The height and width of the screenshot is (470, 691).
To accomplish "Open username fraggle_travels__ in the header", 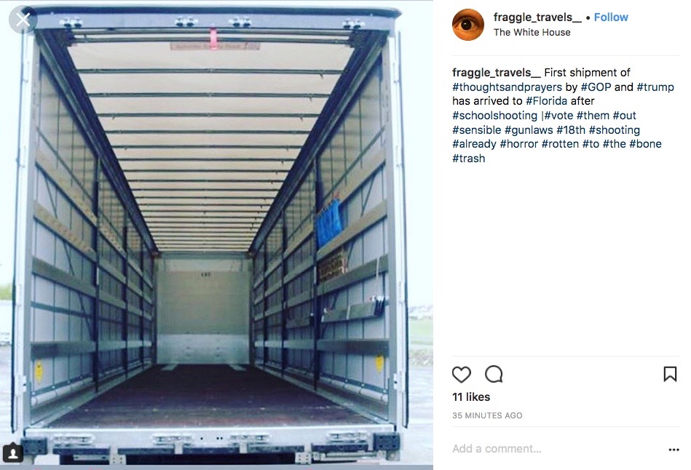I will click(x=537, y=17).
